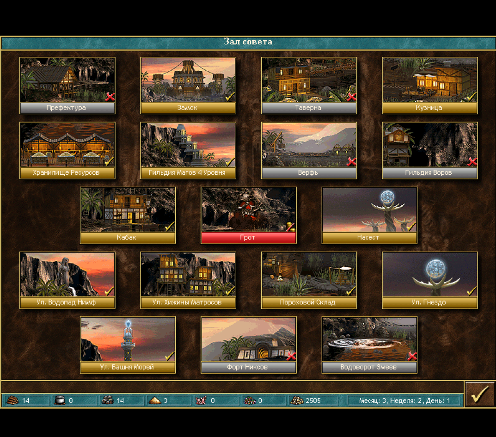This screenshot has width=496, height=437.
Task: Choose the Таверна building
Action: [x=309, y=86]
